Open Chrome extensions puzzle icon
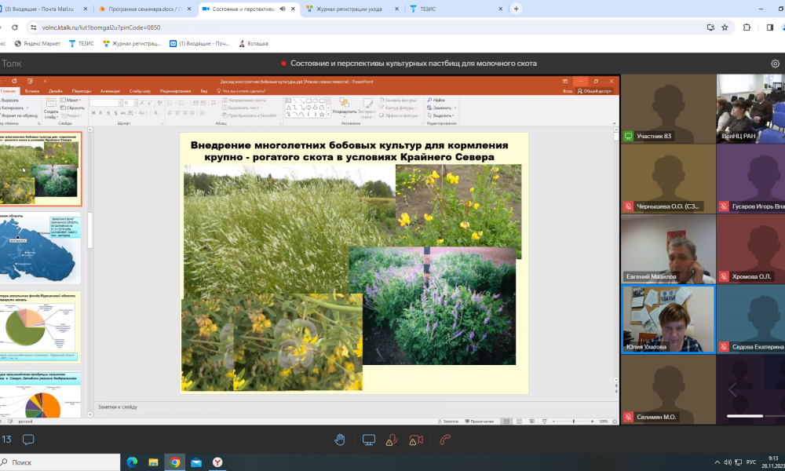Viewport: 785px width, 471px height. click(x=747, y=27)
